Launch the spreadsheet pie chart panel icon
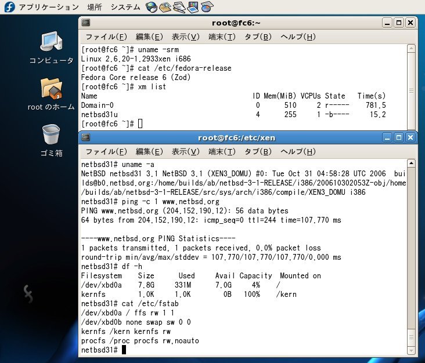425x363 pixels. coord(207,7)
